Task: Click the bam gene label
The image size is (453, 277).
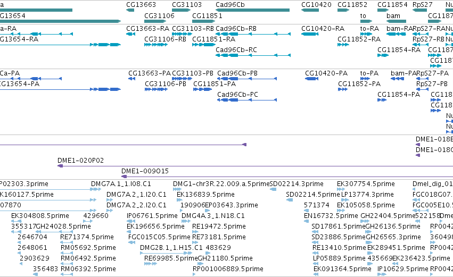Action: click(393, 15)
